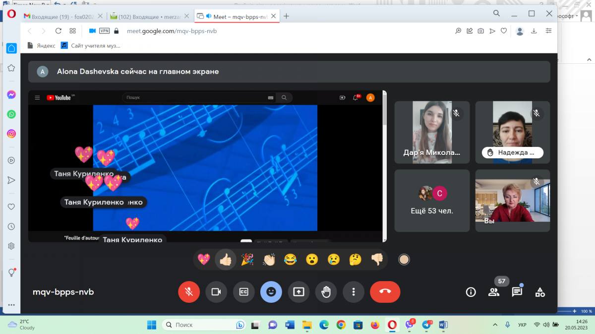
Task: Hide the emoji reactions bar
Action: tap(271, 292)
